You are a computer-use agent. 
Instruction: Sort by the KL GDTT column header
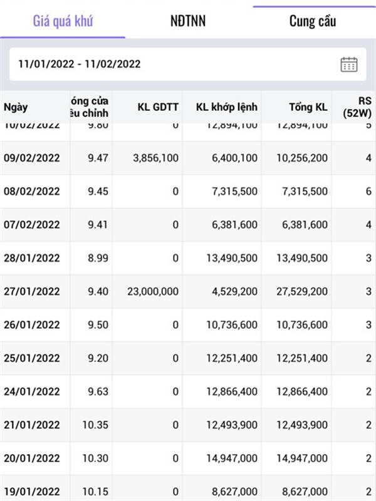[158, 106]
